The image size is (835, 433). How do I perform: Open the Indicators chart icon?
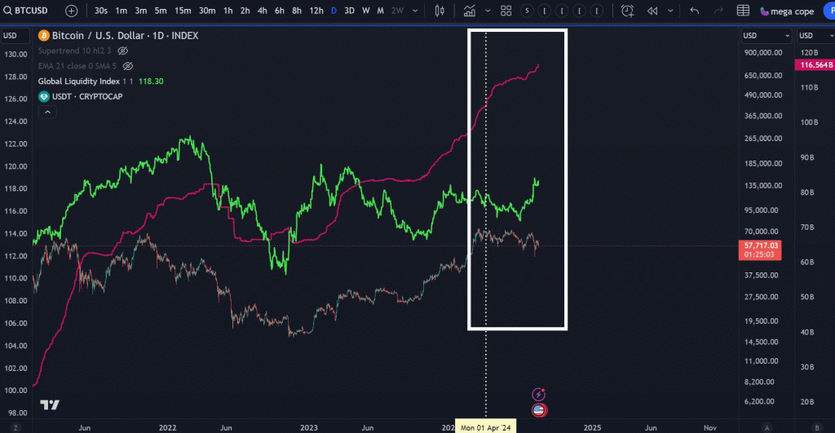click(x=470, y=11)
